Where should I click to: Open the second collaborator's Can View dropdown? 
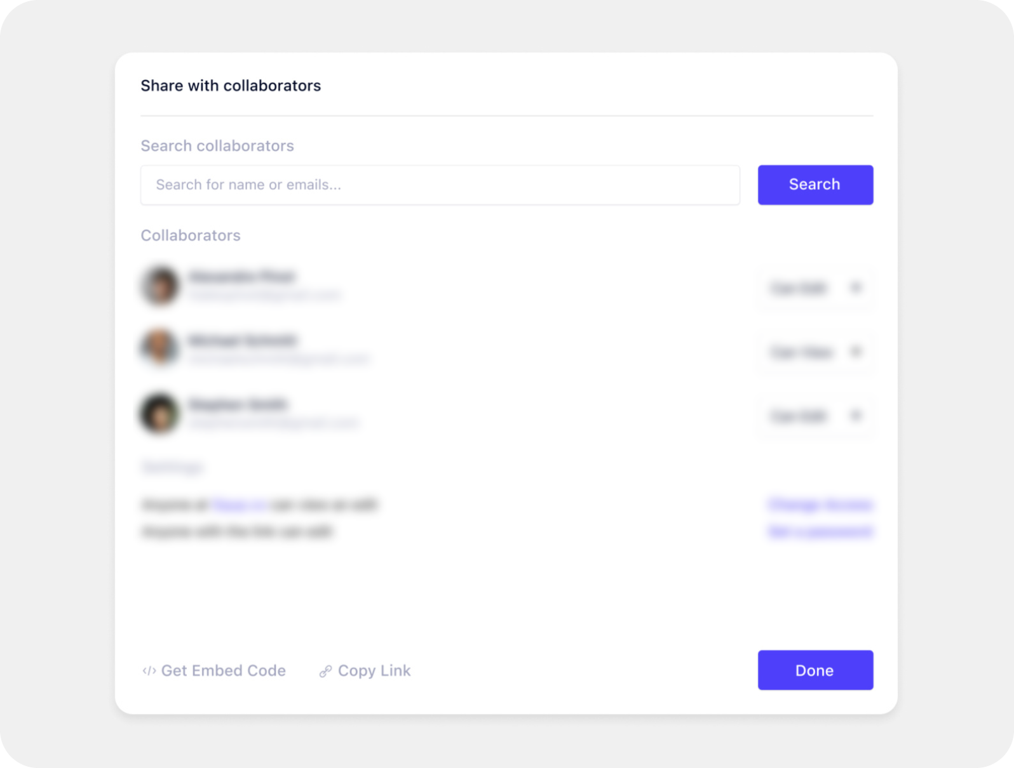815,352
